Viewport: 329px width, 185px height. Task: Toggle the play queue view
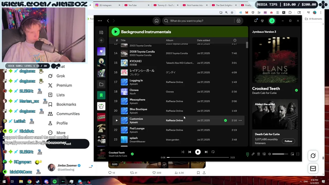[x=259, y=154]
